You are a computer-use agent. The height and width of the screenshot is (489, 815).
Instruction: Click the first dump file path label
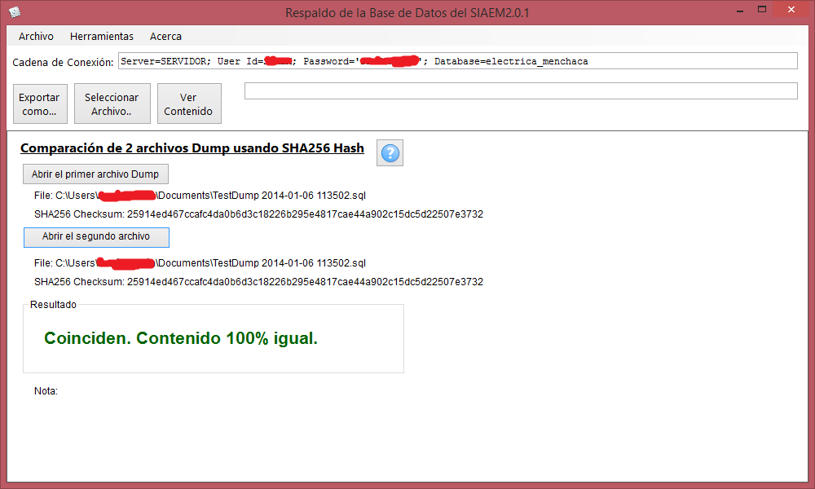click(x=200, y=196)
